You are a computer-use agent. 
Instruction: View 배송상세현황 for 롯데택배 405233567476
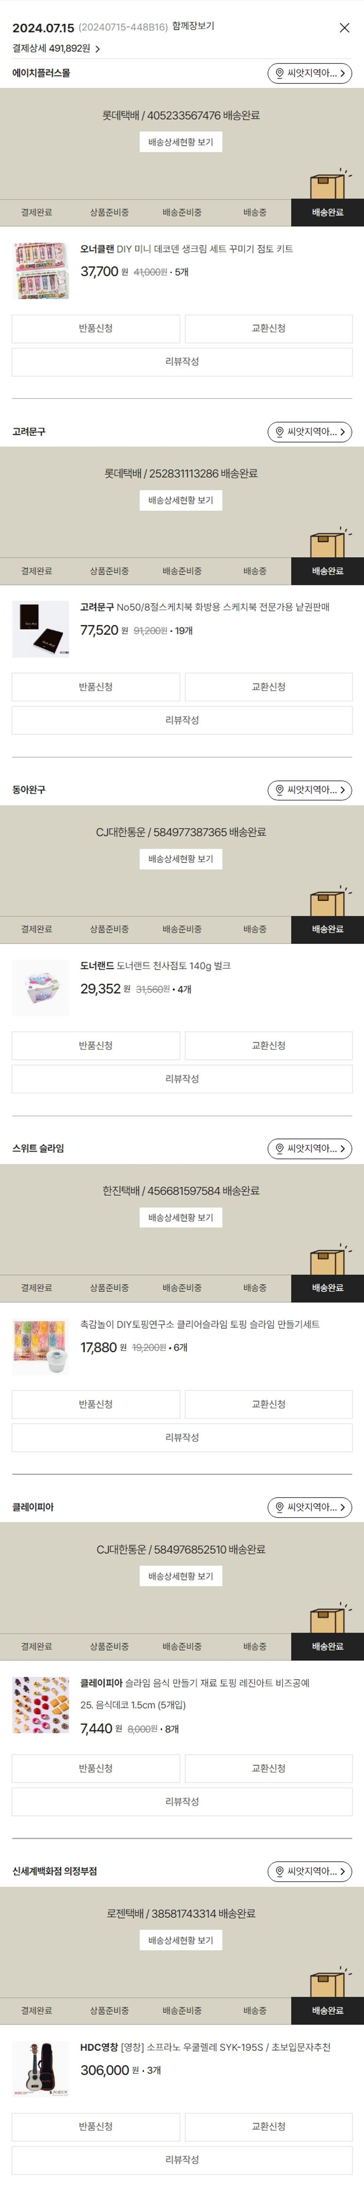[x=181, y=142]
